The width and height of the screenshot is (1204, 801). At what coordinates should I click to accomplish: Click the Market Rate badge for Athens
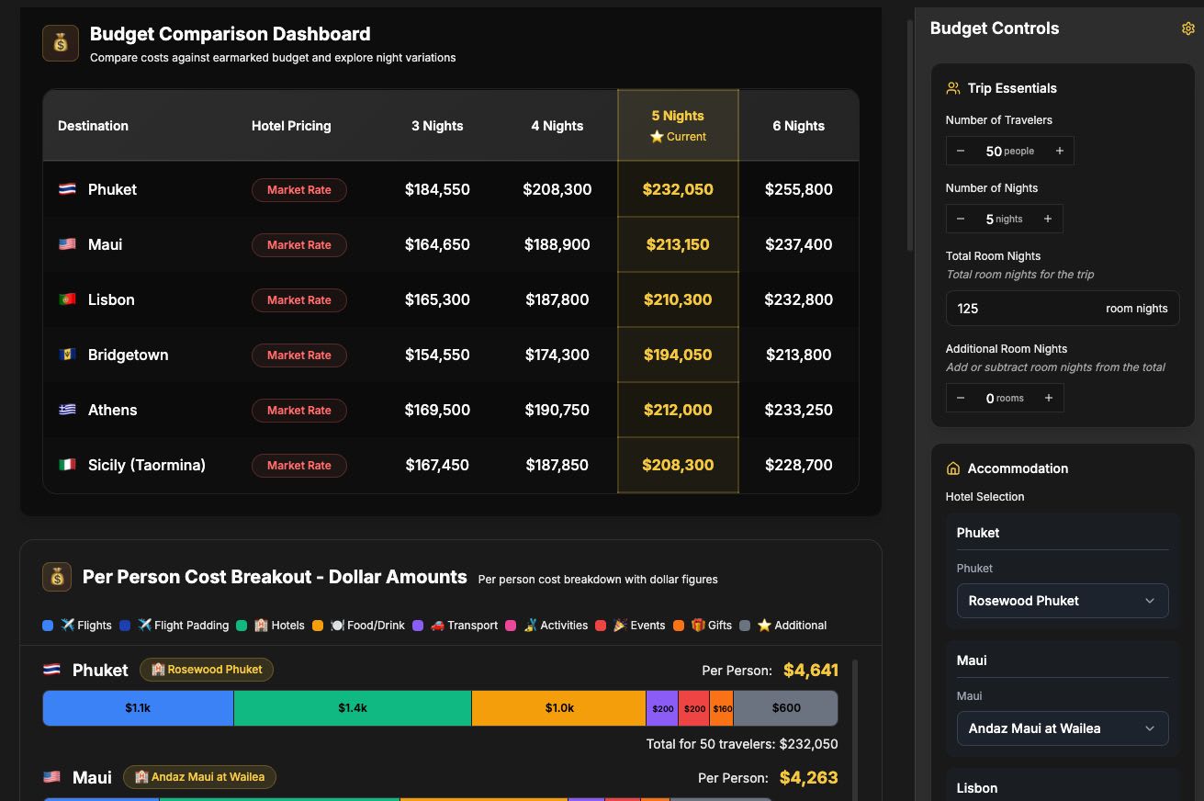[x=298, y=410]
